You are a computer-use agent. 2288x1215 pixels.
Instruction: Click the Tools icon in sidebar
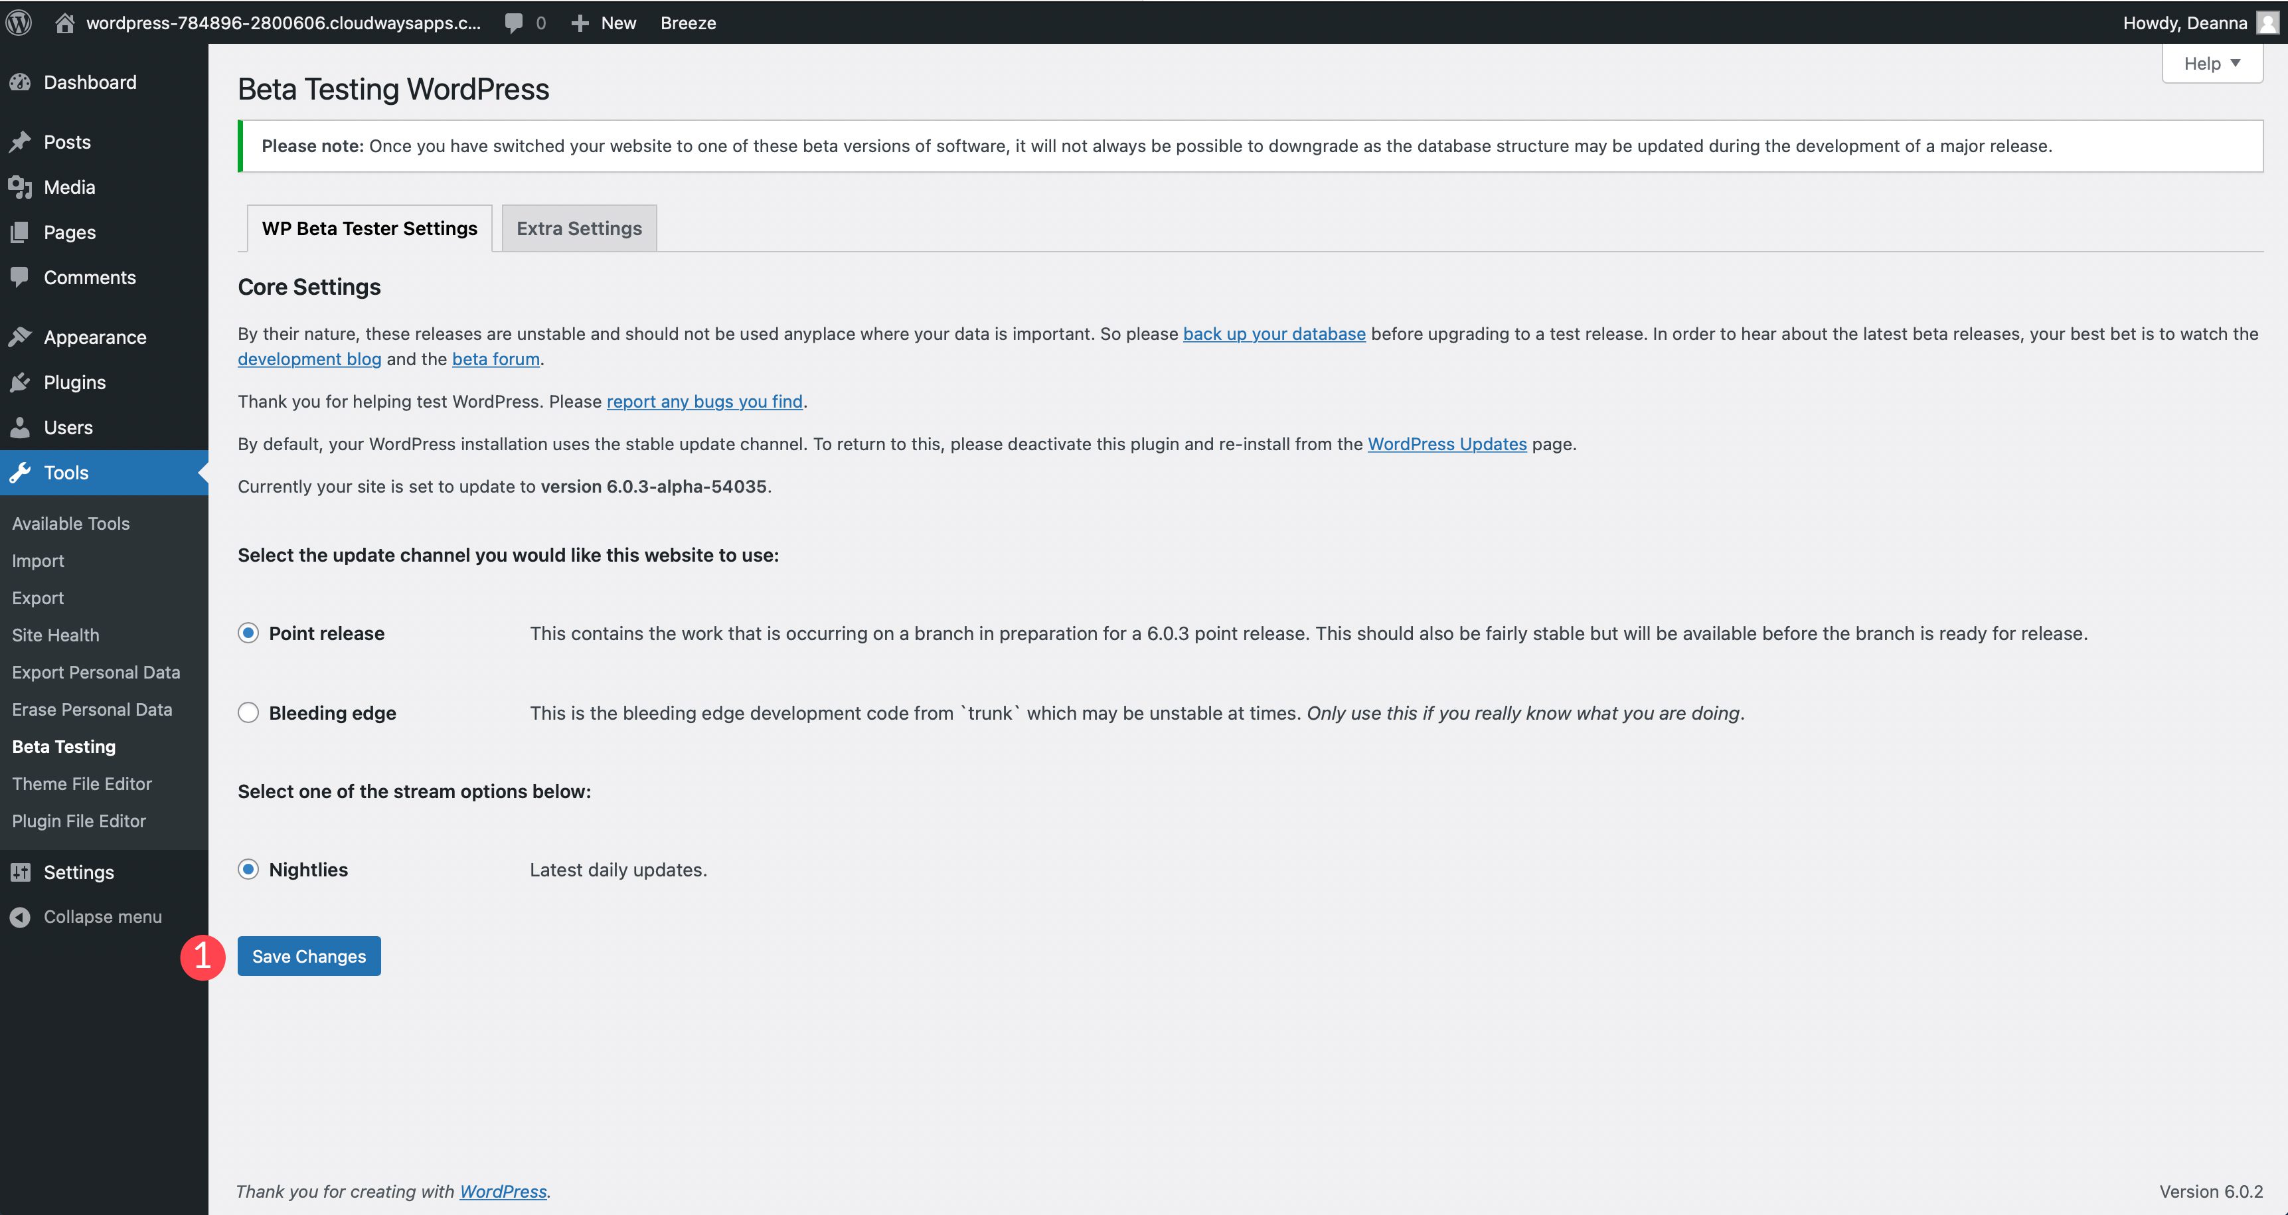[x=21, y=471]
